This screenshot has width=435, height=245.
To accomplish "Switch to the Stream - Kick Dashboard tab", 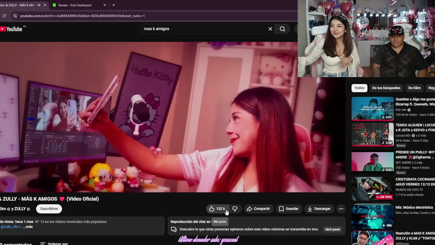I will point(75,5).
